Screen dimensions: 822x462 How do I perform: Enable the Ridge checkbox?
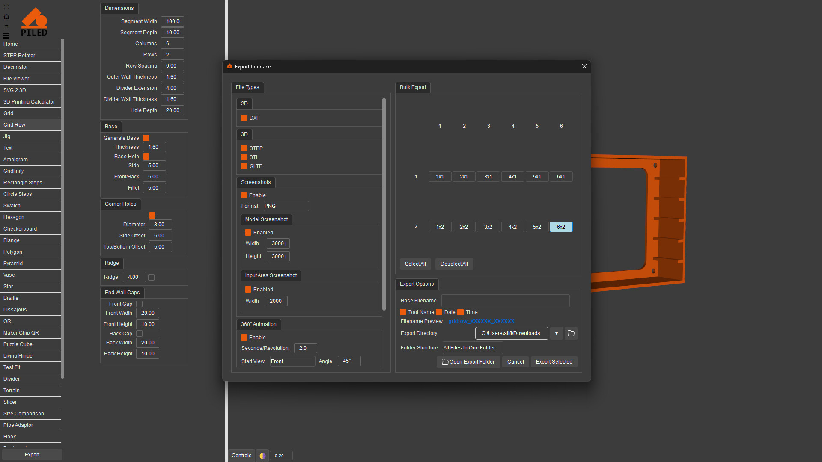[151, 277]
